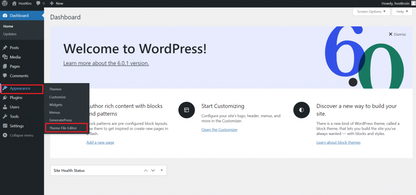Open Theme File Editor submenu item
This screenshot has width=416, height=195.
point(63,128)
